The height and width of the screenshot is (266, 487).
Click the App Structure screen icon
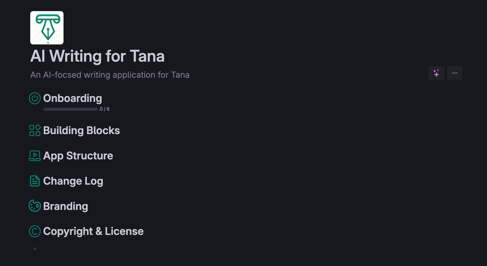[x=35, y=156]
